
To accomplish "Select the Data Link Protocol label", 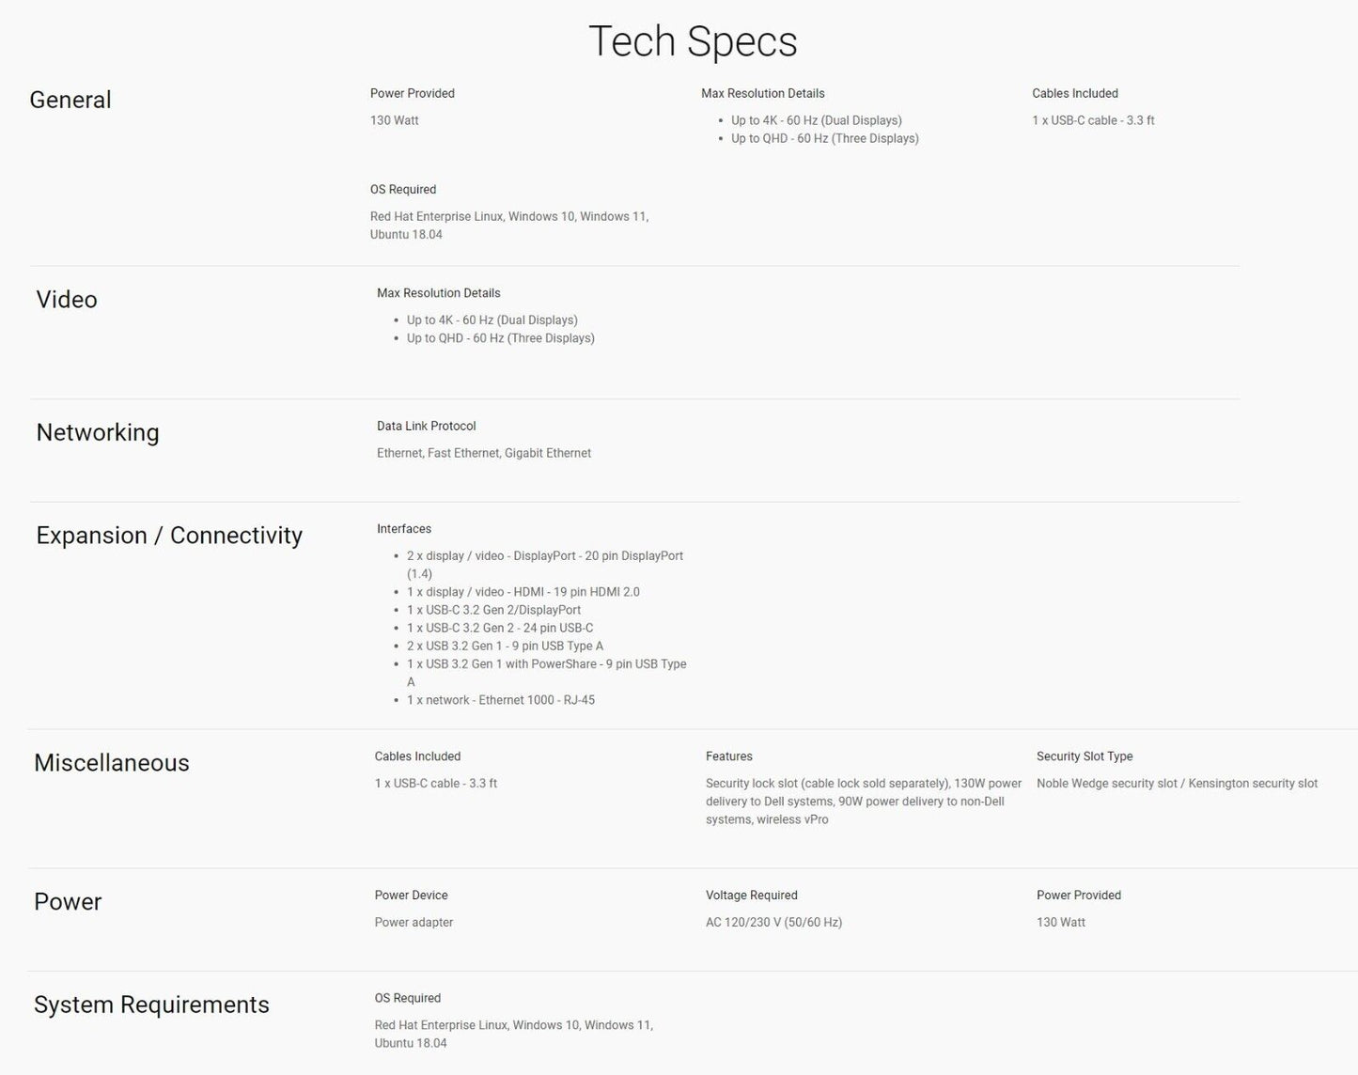I will tap(427, 426).
